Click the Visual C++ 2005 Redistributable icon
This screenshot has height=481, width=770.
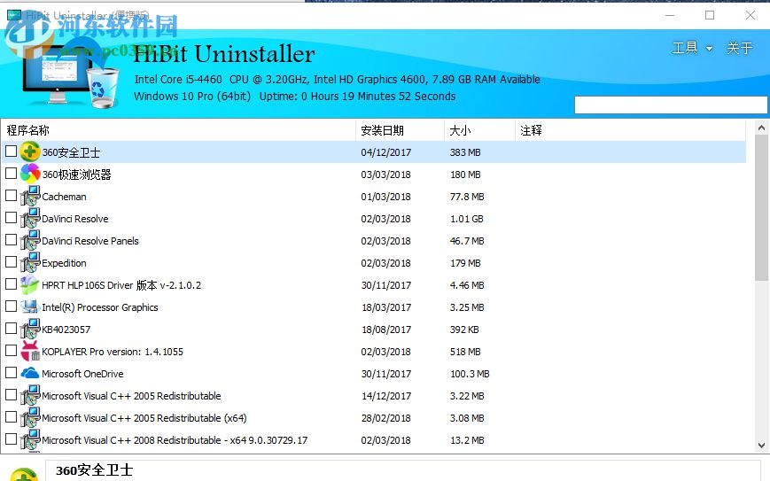pos(30,395)
